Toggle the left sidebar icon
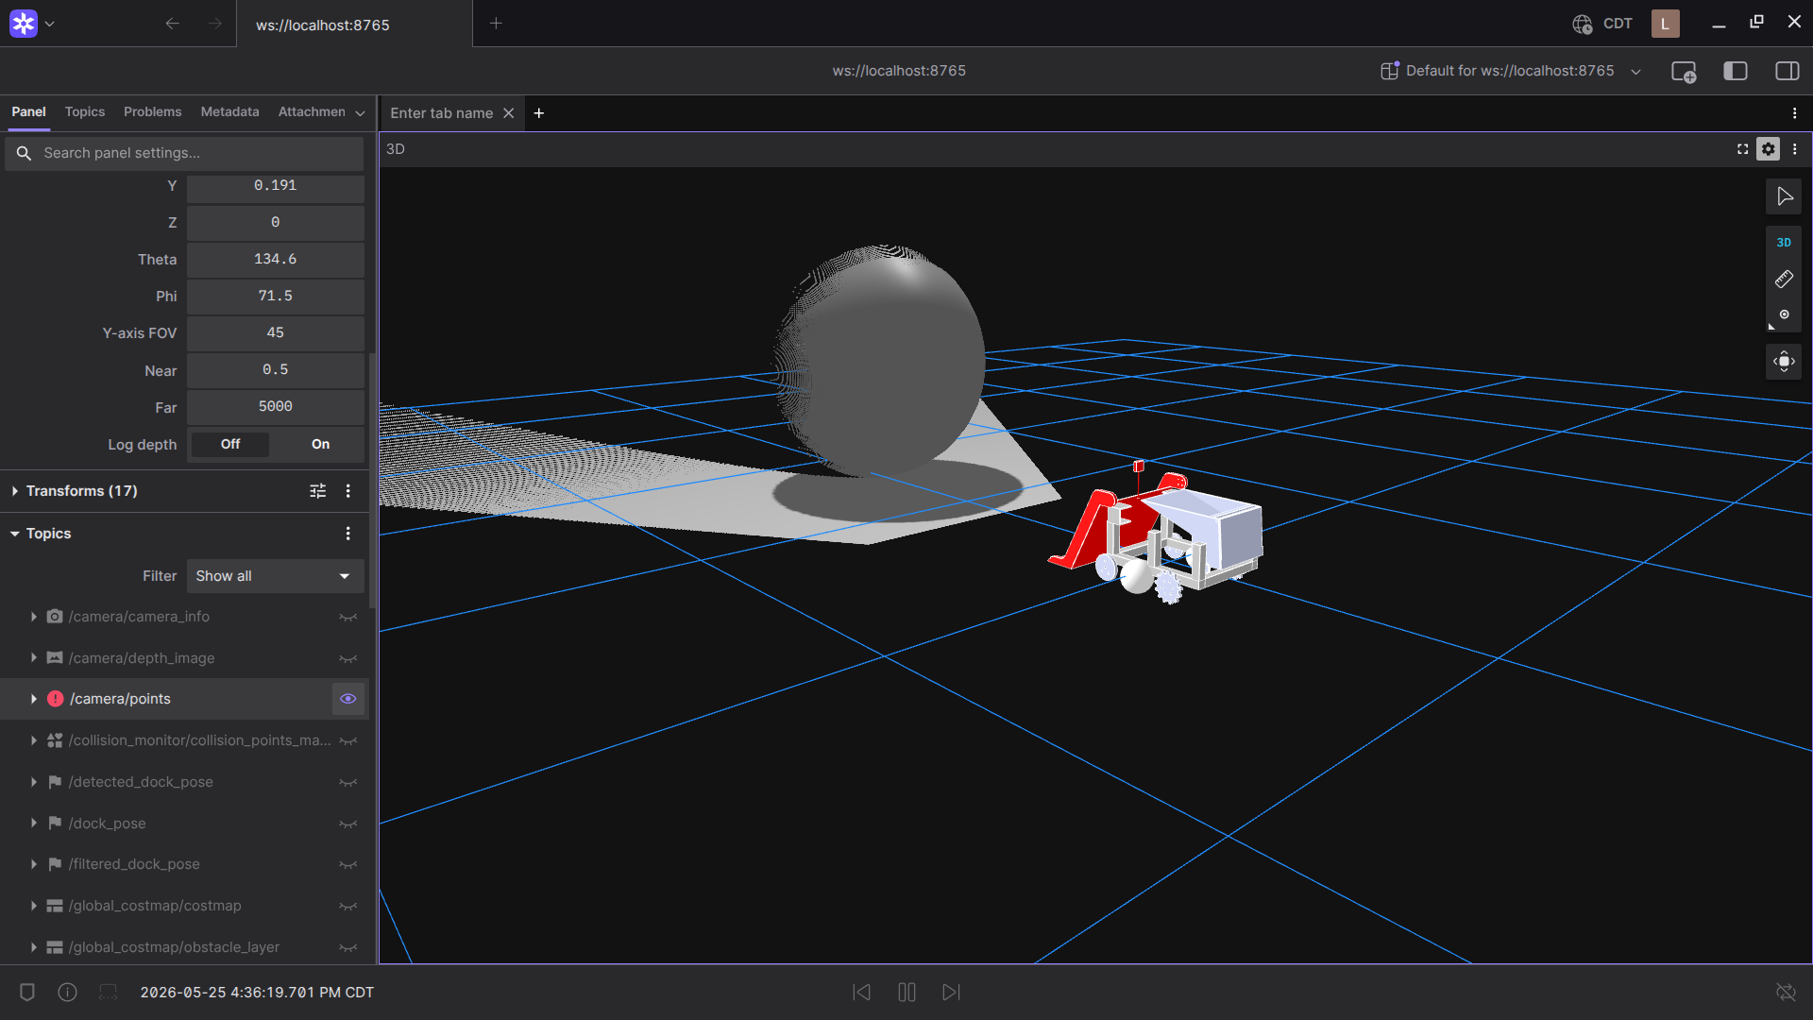The image size is (1813, 1020). [x=1736, y=71]
